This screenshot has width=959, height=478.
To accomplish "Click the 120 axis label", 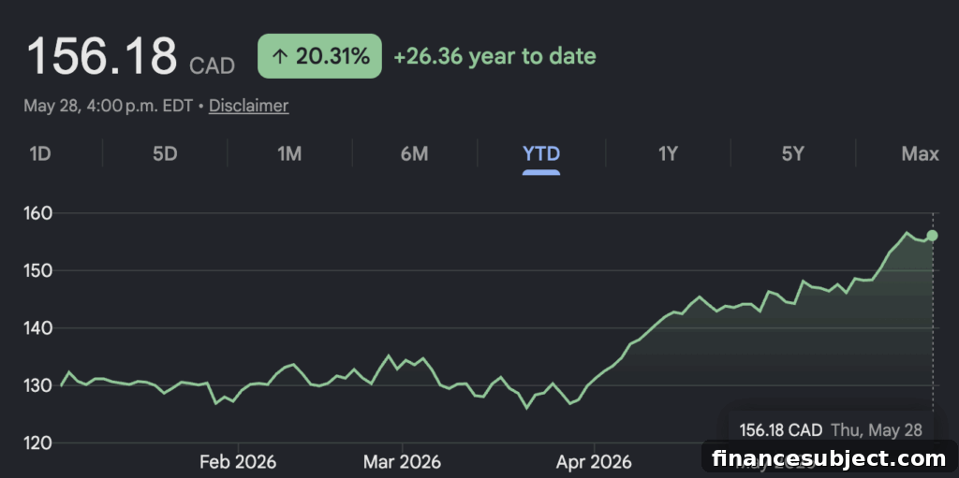I will (x=38, y=442).
